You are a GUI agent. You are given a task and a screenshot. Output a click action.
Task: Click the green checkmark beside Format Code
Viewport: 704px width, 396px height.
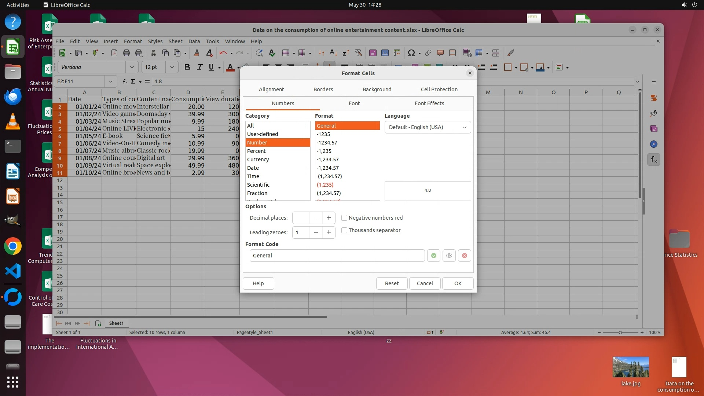[x=434, y=256]
